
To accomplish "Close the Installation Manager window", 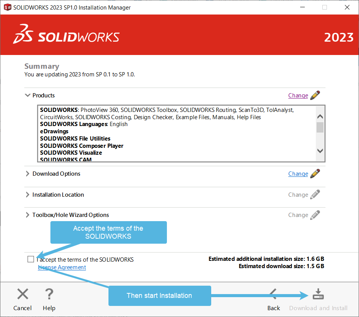I will [x=347, y=7].
